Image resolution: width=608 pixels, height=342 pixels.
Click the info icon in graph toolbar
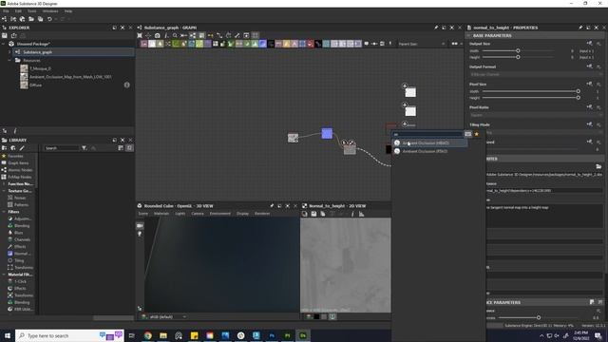pyautogui.click(x=166, y=35)
